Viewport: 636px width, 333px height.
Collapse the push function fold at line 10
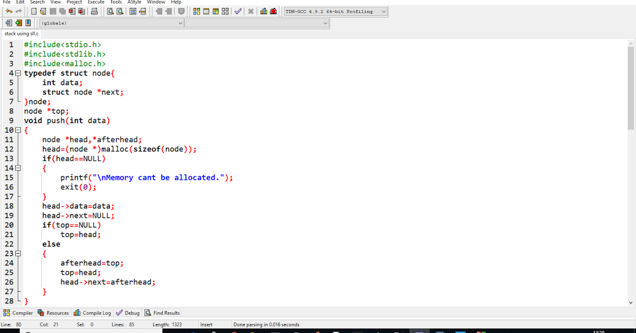click(x=19, y=130)
